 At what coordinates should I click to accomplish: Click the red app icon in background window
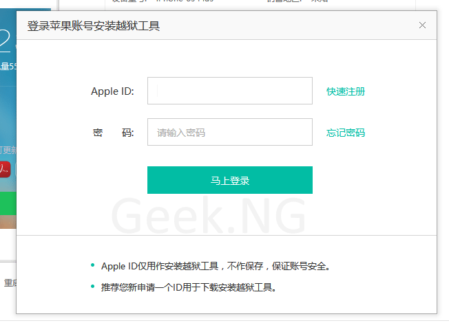pos(5,169)
